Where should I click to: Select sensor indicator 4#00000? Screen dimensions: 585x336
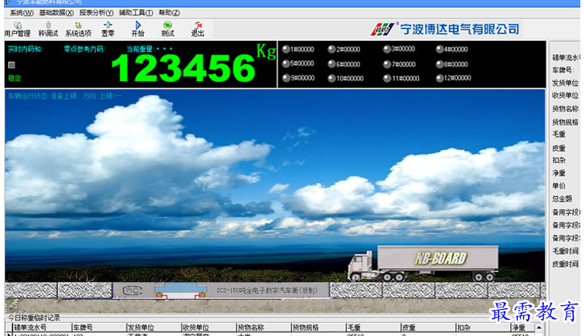click(452, 49)
